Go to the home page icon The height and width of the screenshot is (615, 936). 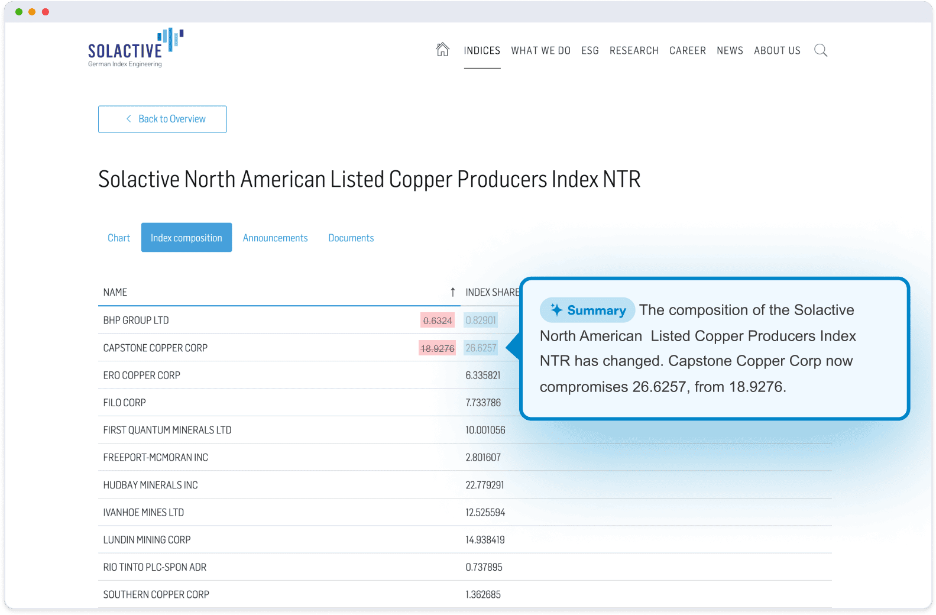[442, 50]
